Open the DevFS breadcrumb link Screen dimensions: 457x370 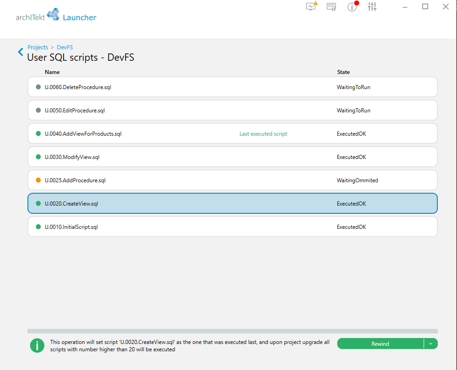pos(65,47)
